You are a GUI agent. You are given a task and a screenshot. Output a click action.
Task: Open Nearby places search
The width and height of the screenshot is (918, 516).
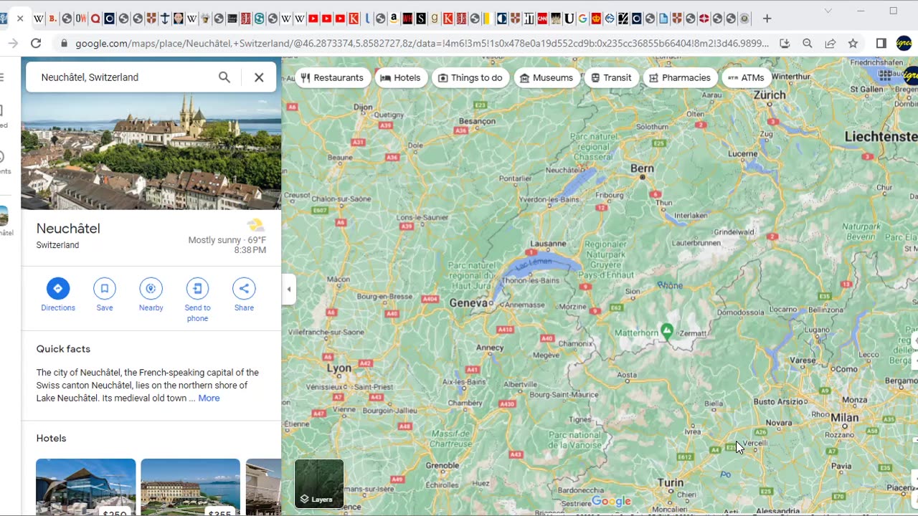(151, 295)
